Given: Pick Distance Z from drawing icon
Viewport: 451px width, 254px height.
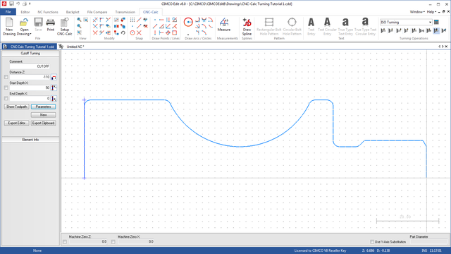Looking at the screenshot, I should click(x=54, y=77).
